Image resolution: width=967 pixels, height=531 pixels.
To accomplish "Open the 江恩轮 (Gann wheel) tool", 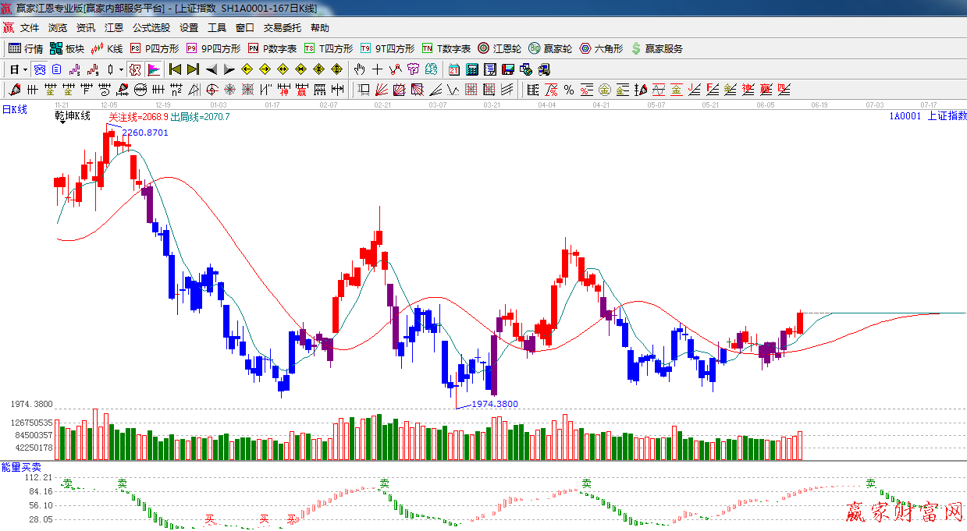I will click(x=499, y=48).
